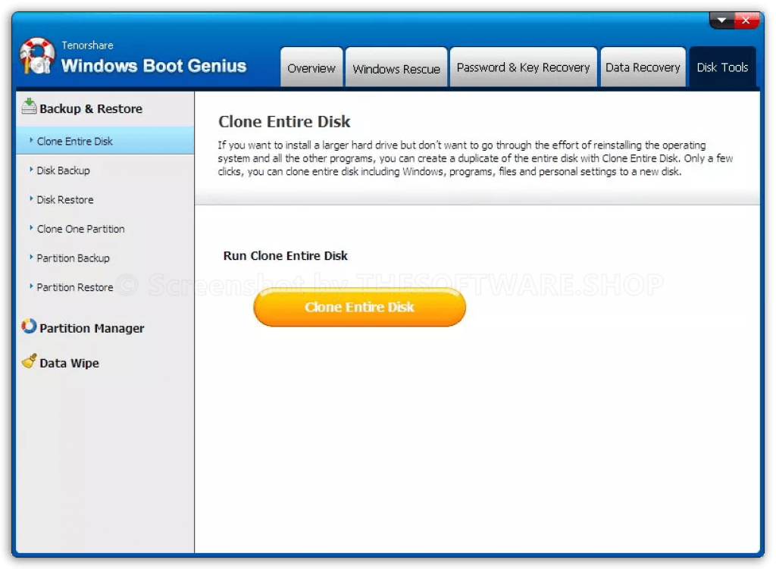
Task: Go to Password & Key Recovery tab
Action: pos(523,67)
